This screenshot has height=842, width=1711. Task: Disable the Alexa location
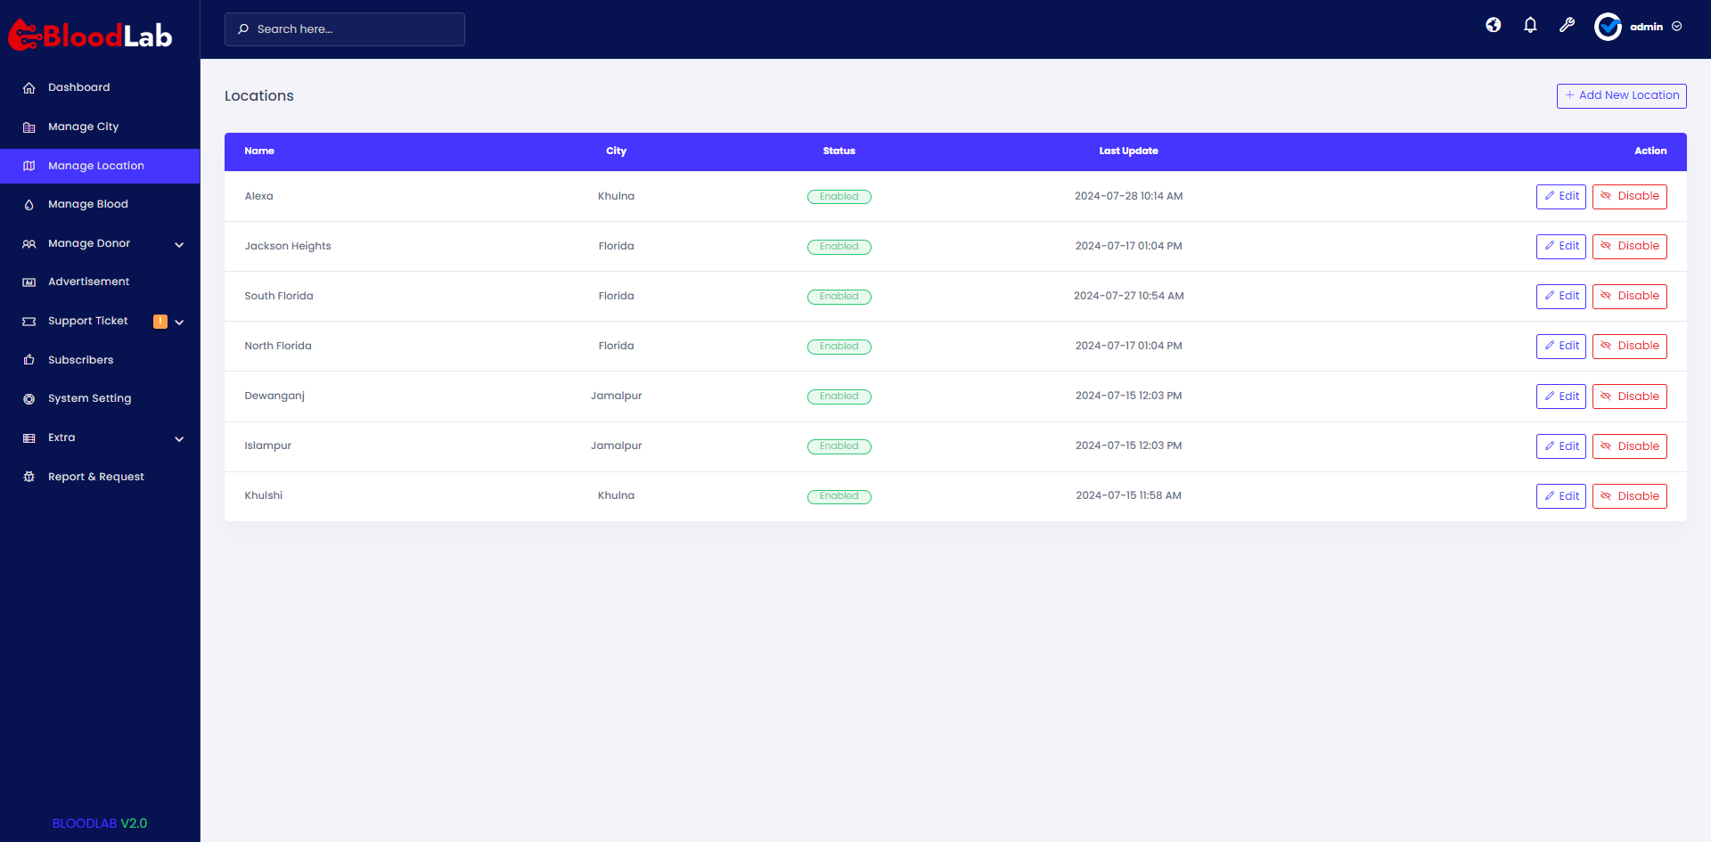1629,196
